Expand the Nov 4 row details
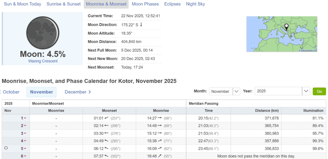The width and height of the screenshot is (328, 159). pyautogui.click(x=25, y=141)
